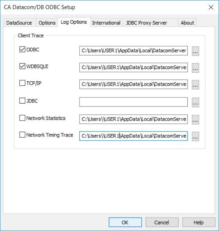Disable the ODBC client trace checkbox
This screenshot has width=219, height=231.
[22, 50]
